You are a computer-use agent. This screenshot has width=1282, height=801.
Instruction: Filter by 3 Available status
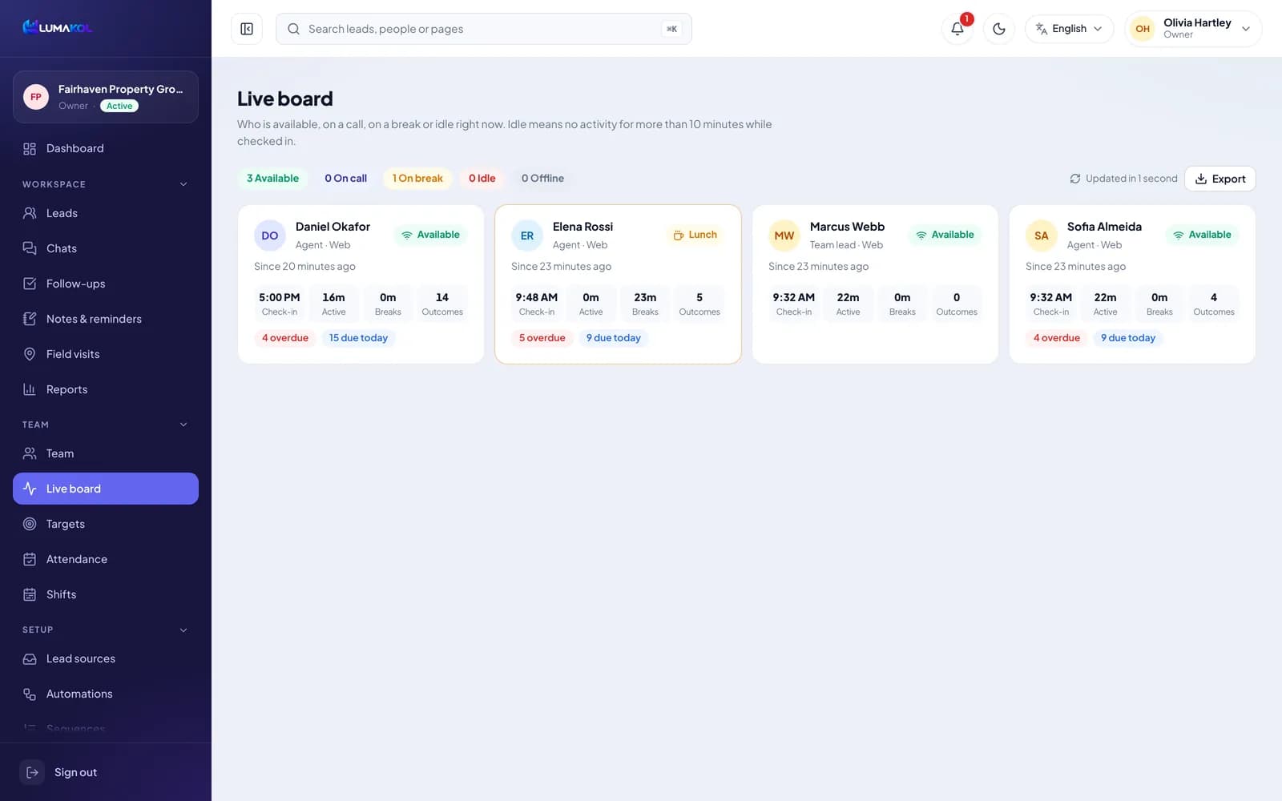click(272, 179)
